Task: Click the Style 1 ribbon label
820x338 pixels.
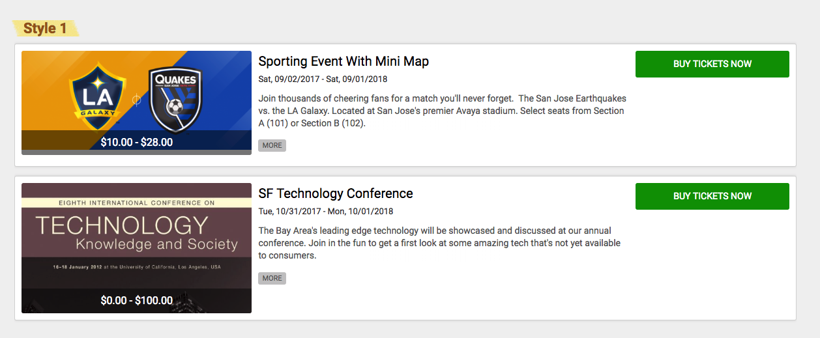Action: pyautogui.click(x=45, y=28)
